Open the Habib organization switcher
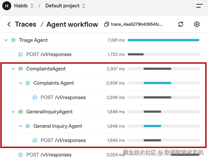The height and width of the screenshot is (160, 208). pos(24,6)
